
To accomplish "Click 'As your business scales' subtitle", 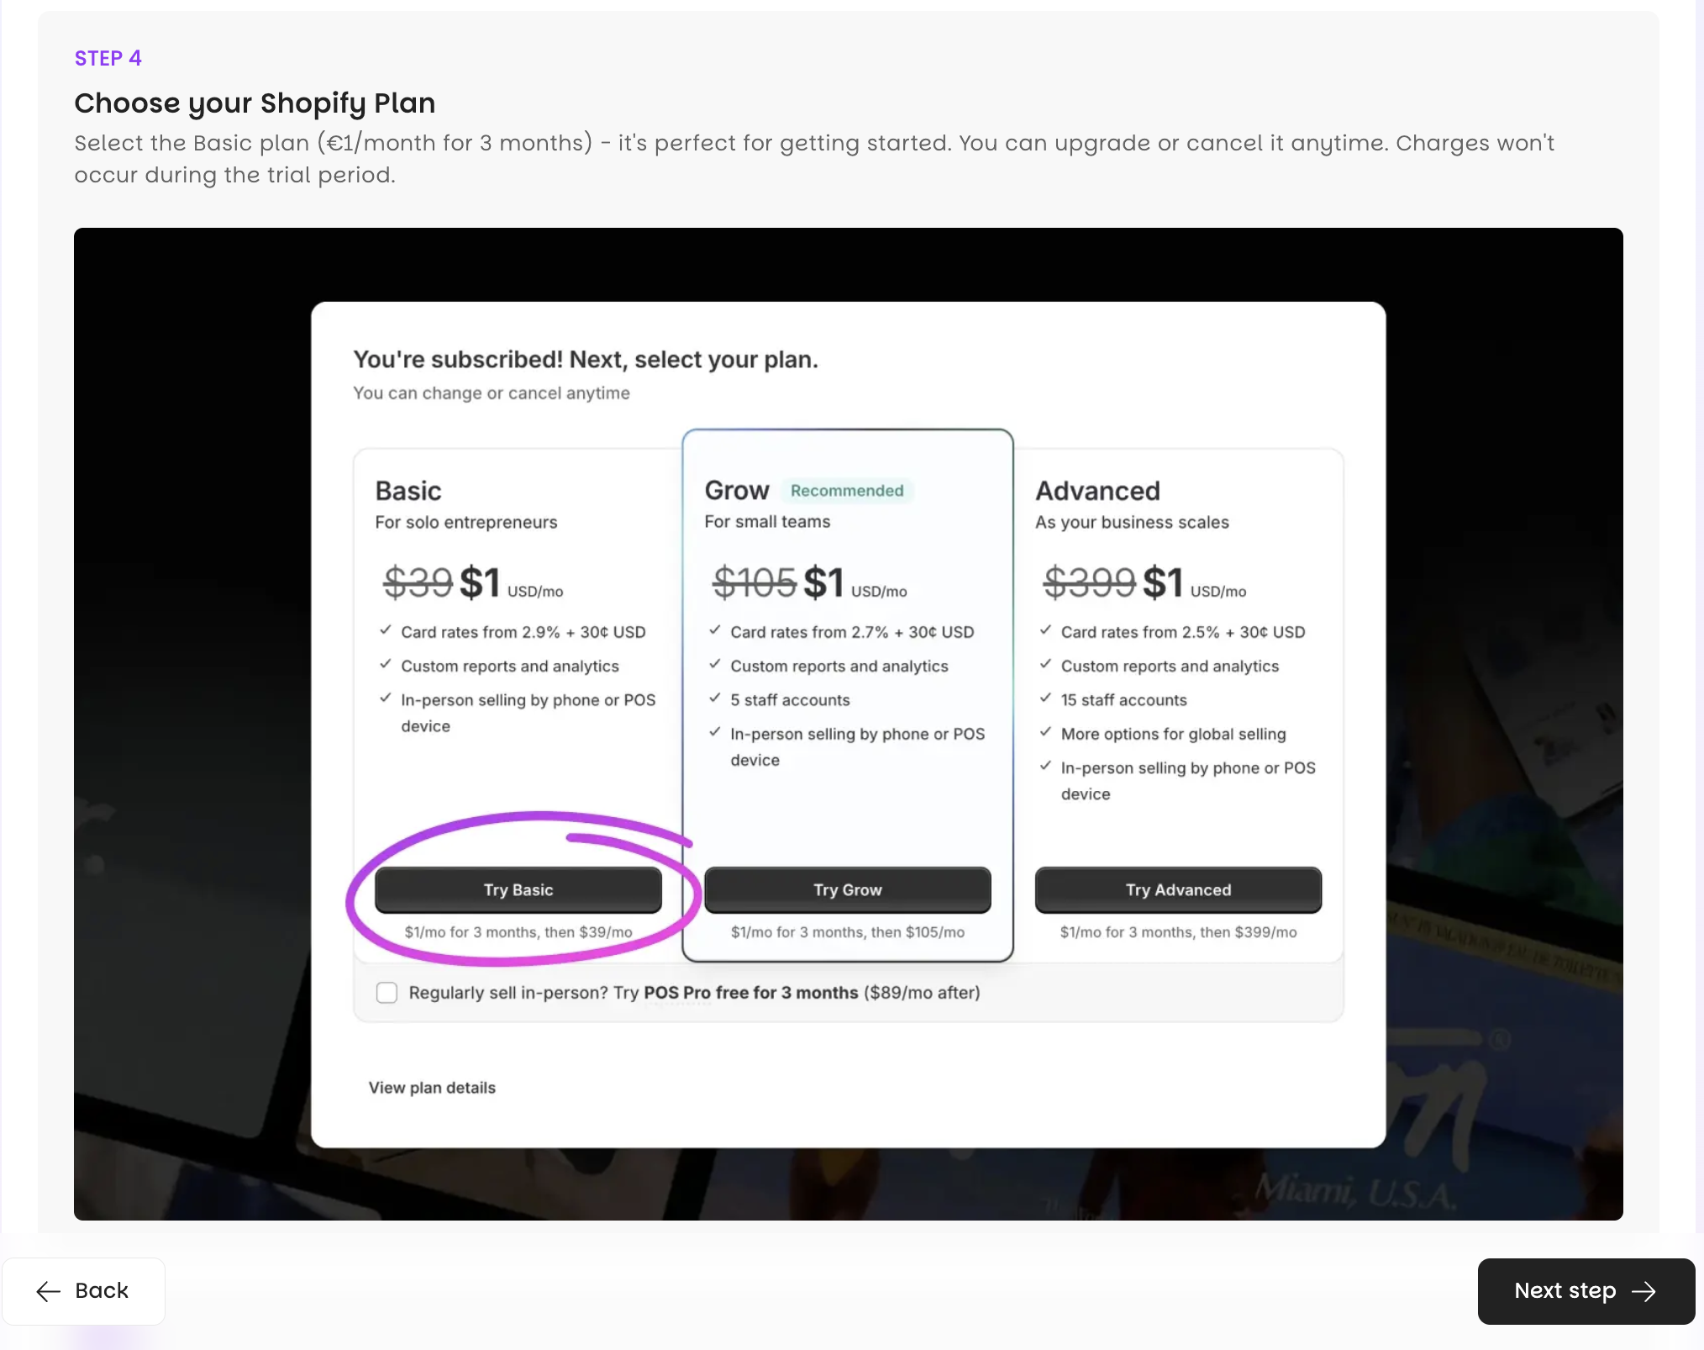I will [1132, 522].
